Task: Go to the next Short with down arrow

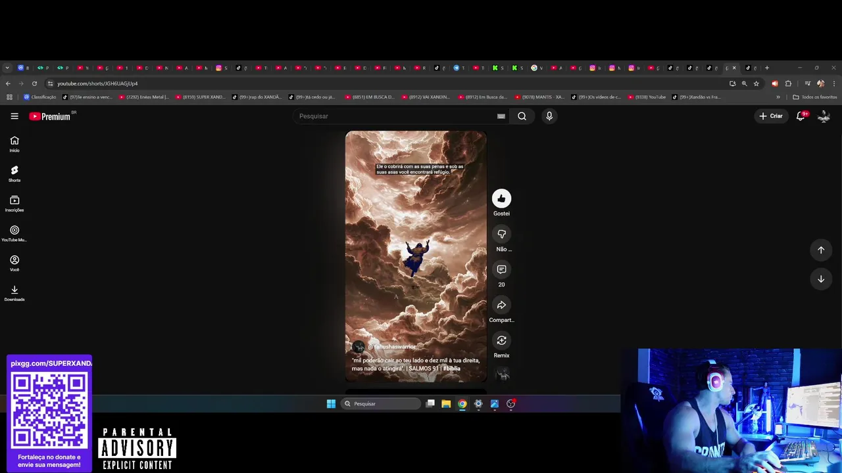Action: (821, 279)
